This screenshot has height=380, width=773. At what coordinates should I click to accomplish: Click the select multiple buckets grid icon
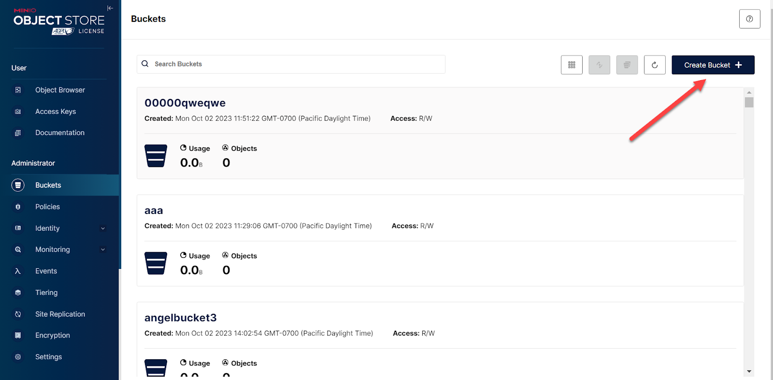(572, 65)
